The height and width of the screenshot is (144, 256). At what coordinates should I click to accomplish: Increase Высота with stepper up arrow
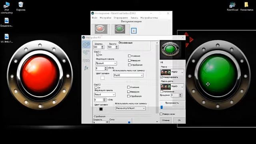[x=116, y=46]
